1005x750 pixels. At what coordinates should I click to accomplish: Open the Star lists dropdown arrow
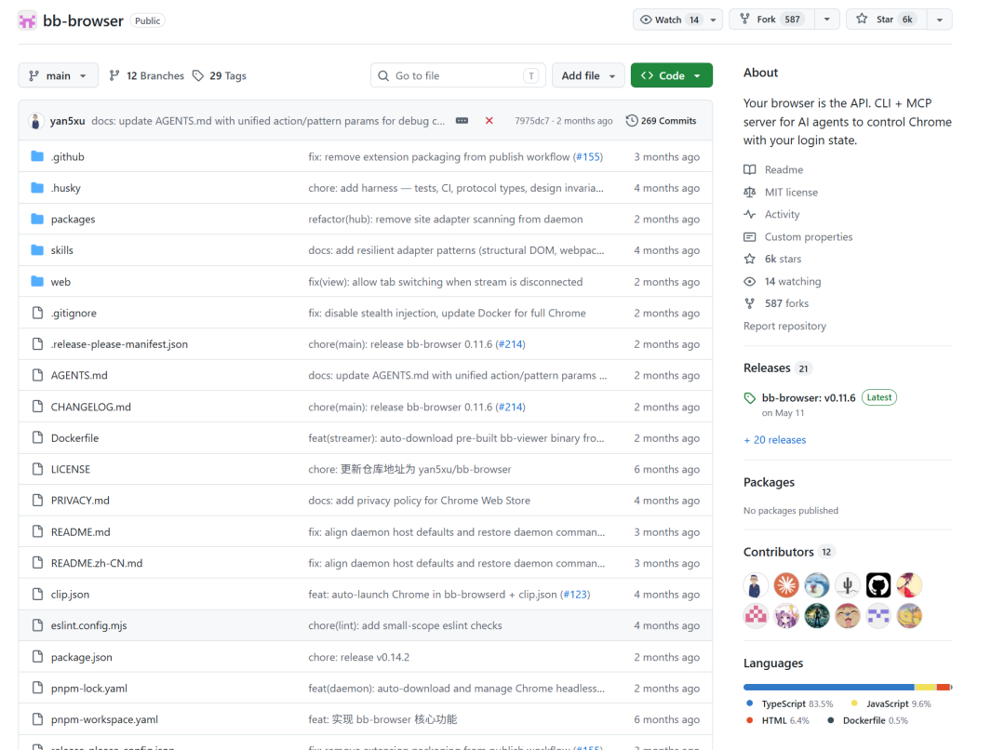point(940,20)
